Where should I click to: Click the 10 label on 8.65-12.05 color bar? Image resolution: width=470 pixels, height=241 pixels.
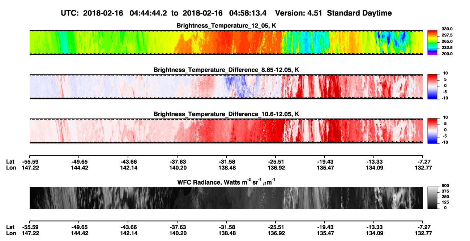coord(445,73)
